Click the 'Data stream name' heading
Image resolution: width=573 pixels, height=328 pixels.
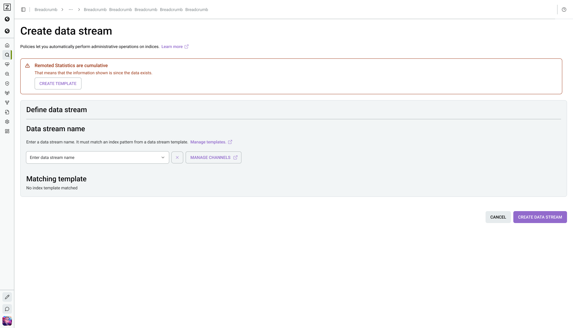pyautogui.click(x=56, y=129)
